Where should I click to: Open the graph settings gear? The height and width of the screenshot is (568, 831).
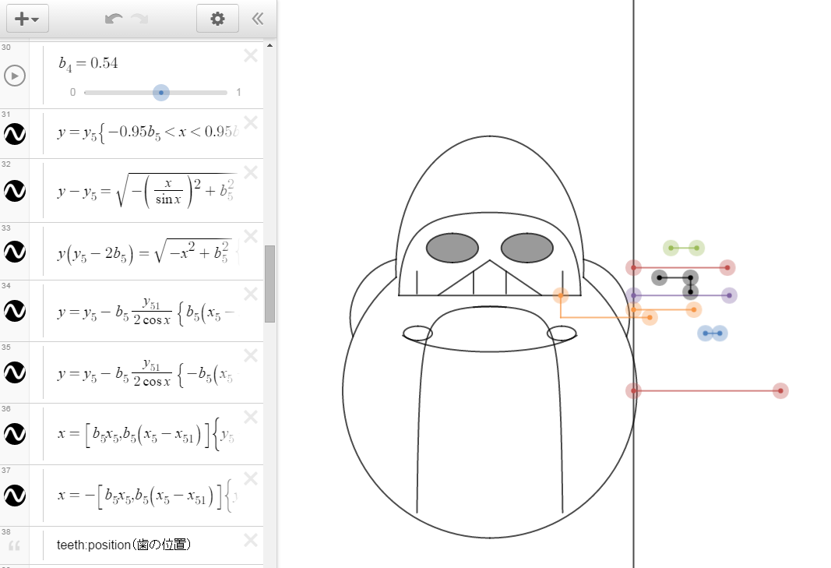(x=217, y=19)
